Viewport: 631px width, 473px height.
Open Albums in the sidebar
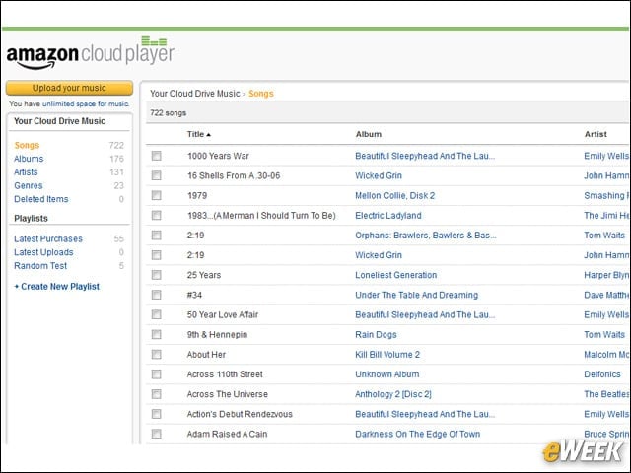coord(29,159)
